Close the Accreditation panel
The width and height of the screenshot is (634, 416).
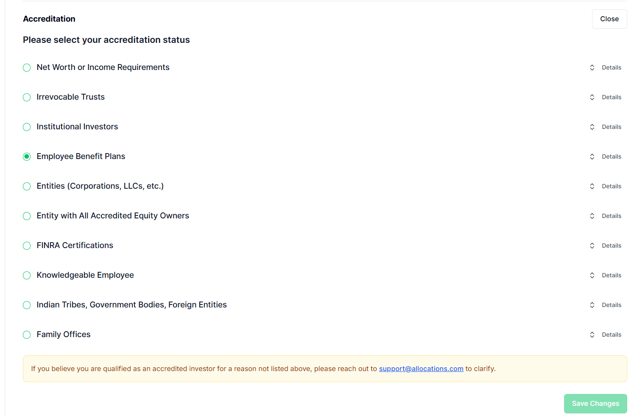pos(609,19)
